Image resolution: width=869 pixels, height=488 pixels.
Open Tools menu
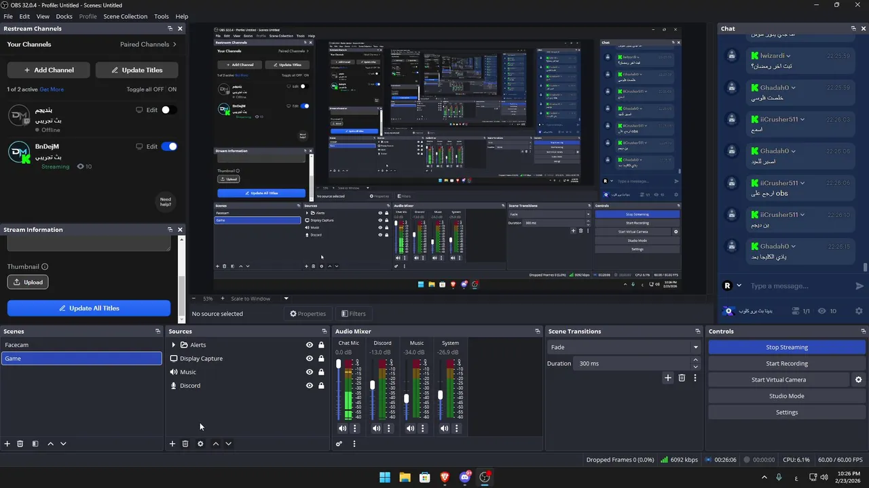[161, 16]
